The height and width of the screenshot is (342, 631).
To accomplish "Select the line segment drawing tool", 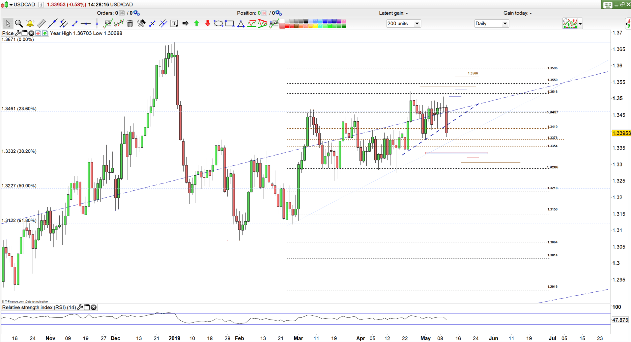I will click(75, 23).
